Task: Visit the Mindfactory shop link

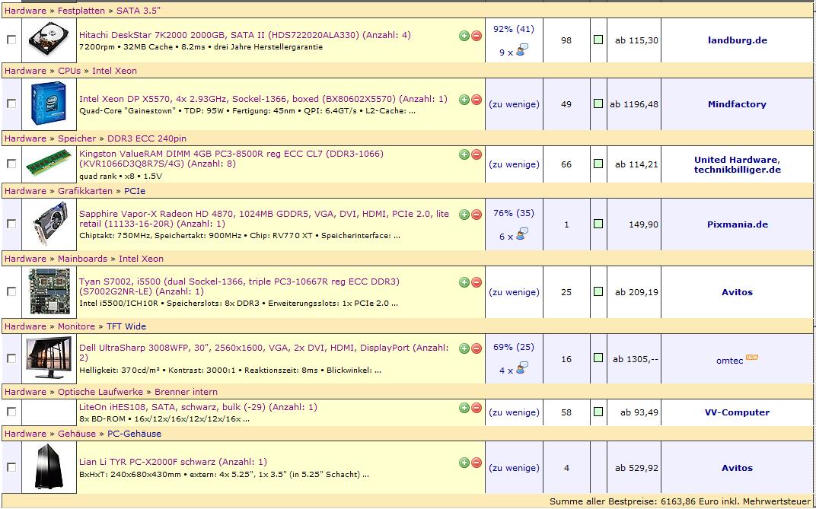Action: tap(737, 104)
